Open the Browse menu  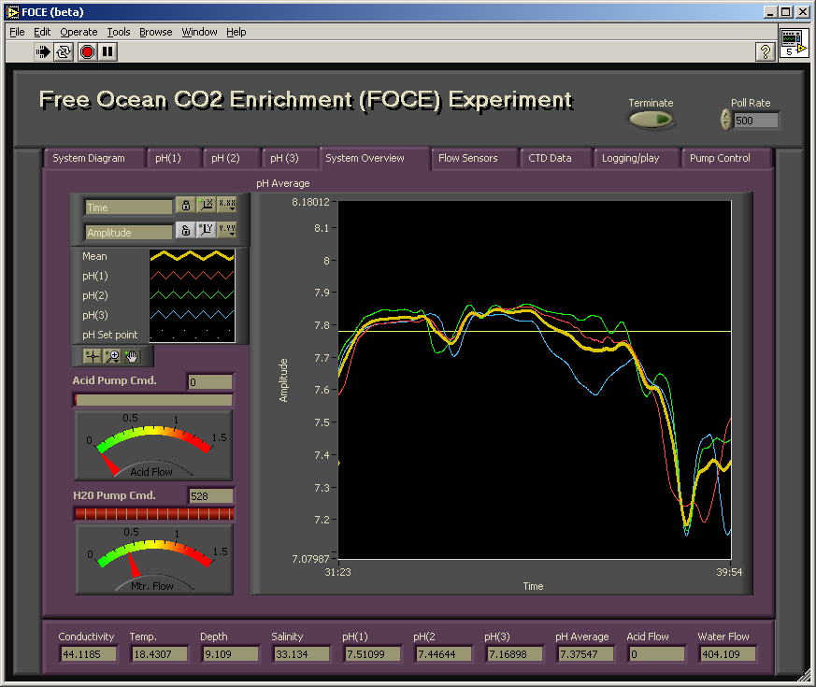[155, 33]
